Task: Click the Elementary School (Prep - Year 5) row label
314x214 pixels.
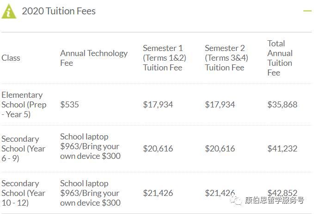Action: tap(22, 104)
